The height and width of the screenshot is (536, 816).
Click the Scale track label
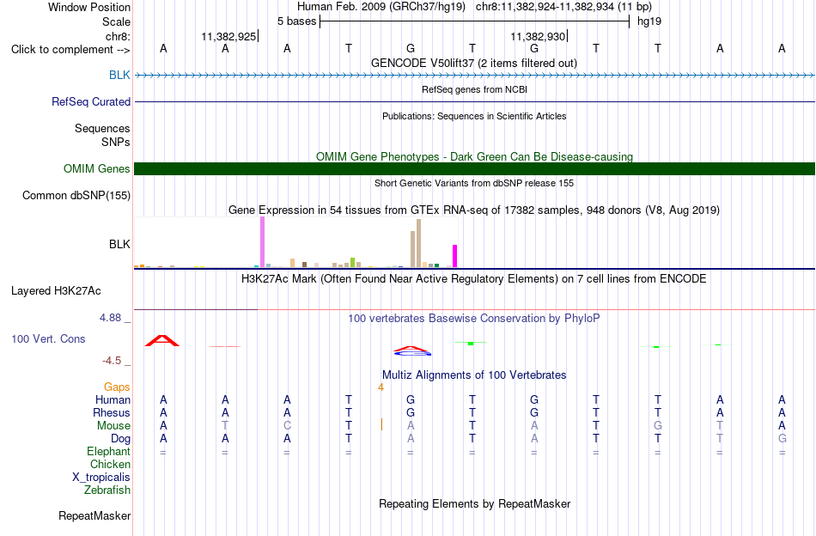click(116, 21)
